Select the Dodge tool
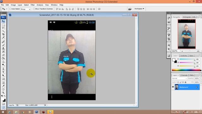The image size is (202, 114). pos(3,65)
